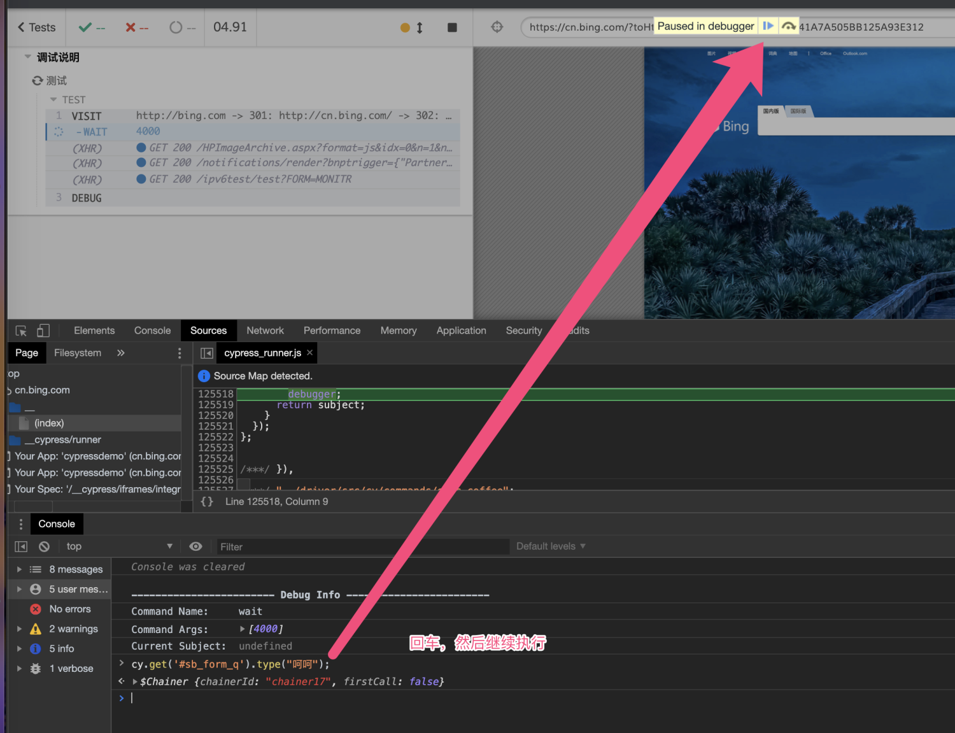Click the Bing search box in preview
This screenshot has height=733, width=955.
(856, 125)
